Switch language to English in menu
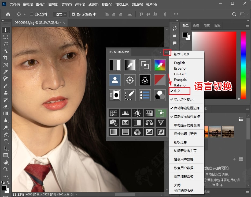Image resolution: width=251 pixels, height=197 pixels. 179,63
